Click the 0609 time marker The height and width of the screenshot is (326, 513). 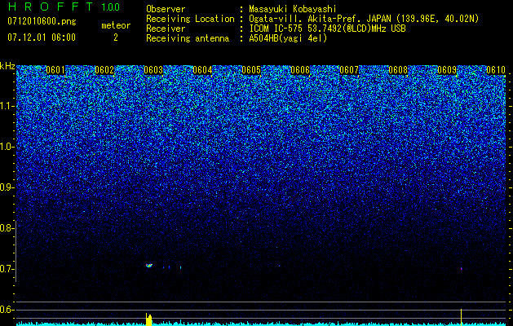point(447,70)
